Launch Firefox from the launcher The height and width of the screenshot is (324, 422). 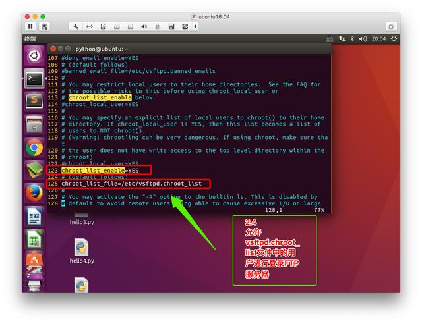click(34, 193)
